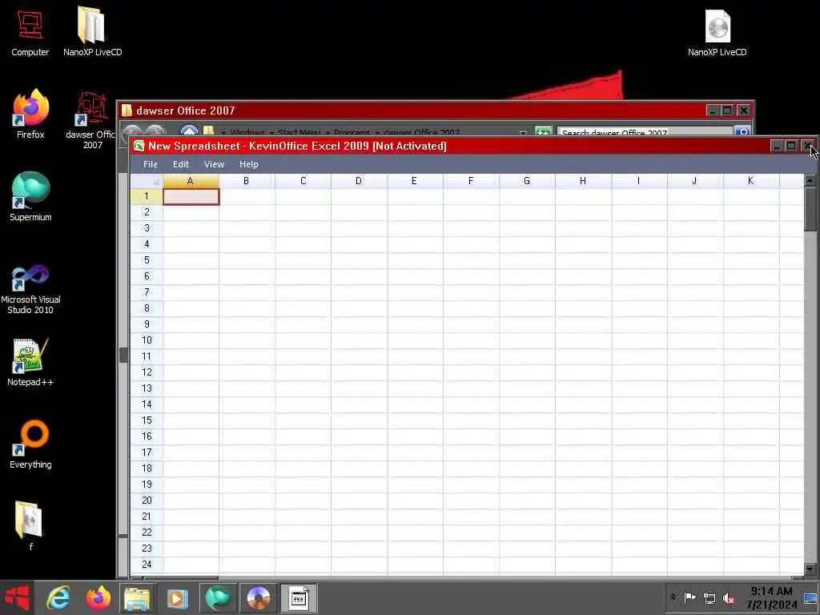Click the active spreadsheet app taskbar button
This screenshot has height=615, width=820.
(x=299, y=597)
